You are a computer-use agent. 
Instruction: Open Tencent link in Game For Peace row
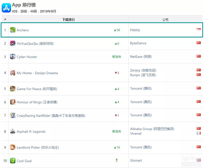pos(141,89)
